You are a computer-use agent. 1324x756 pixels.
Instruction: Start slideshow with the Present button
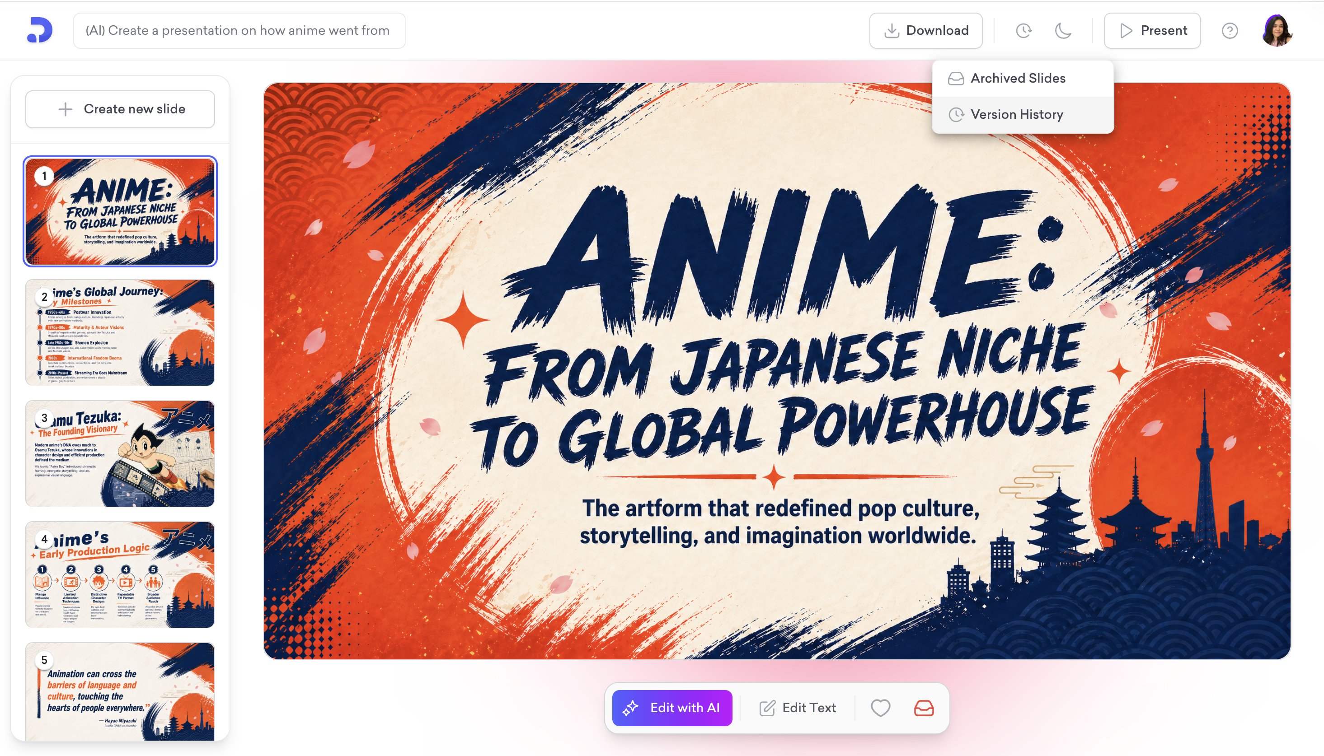click(1152, 31)
